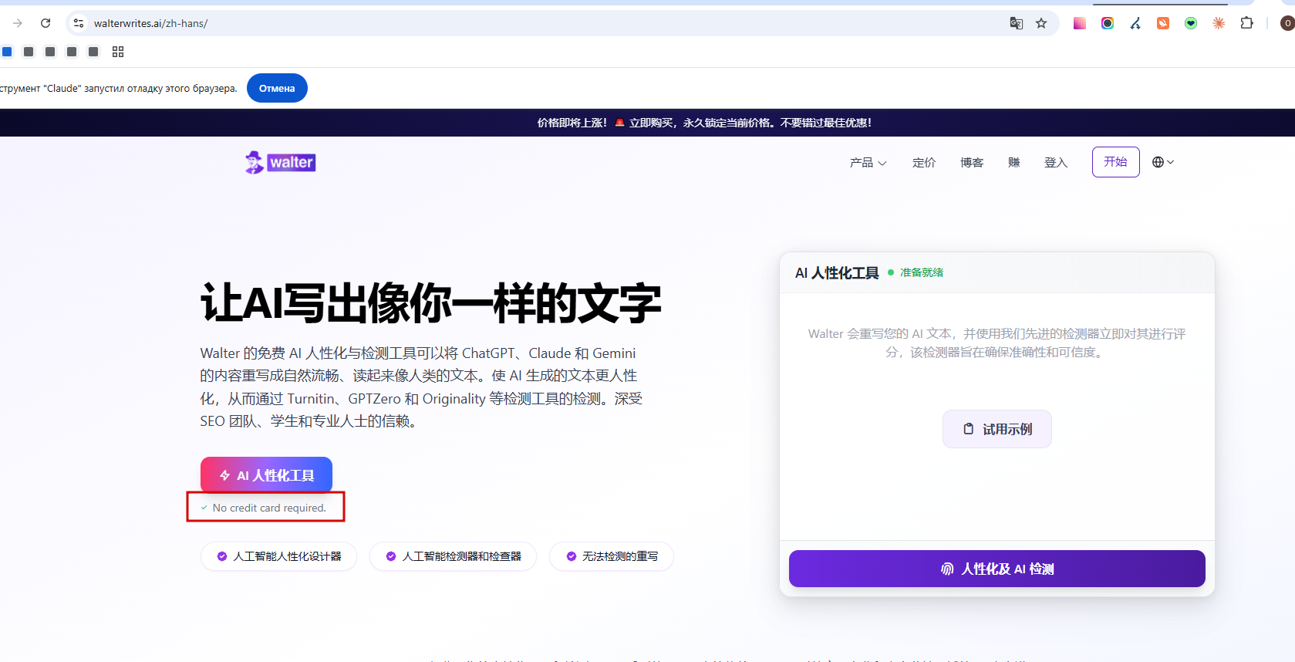Bookmark this page with the star icon

click(1041, 23)
